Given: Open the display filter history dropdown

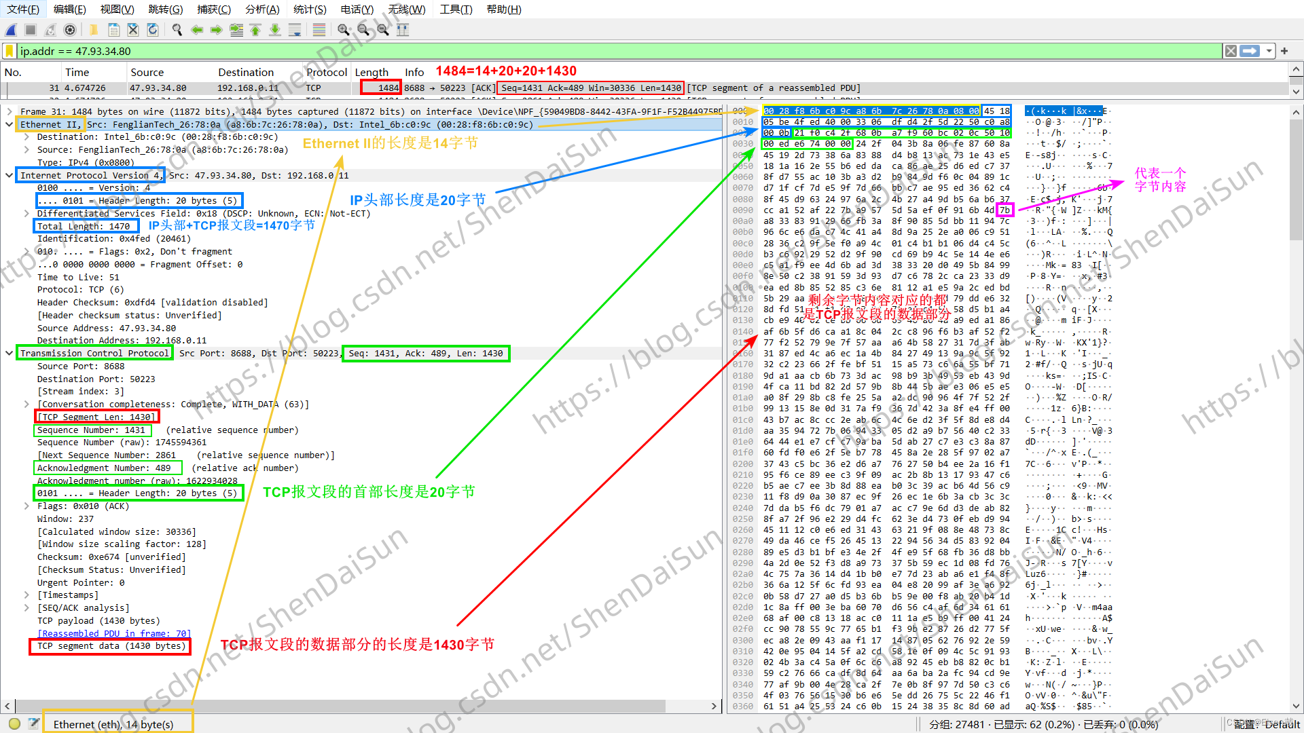Looking at the screenshot, I should coord(1269,51).
